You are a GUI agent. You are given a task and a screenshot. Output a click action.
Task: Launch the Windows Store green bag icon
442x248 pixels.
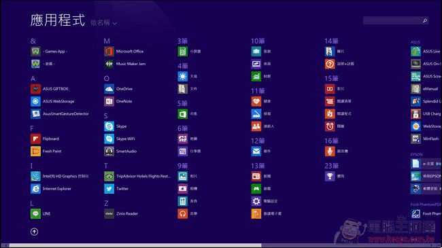click(183, 114)
